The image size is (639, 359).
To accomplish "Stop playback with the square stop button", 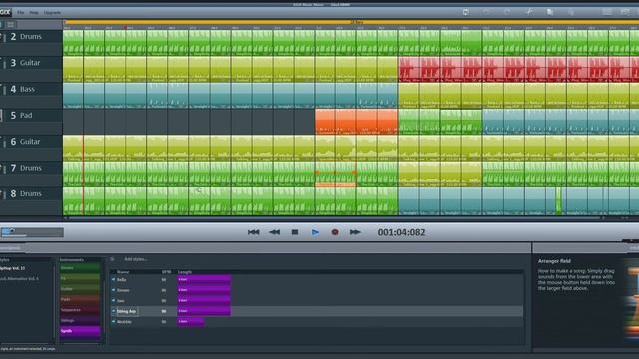I will (x=295, y=232).
